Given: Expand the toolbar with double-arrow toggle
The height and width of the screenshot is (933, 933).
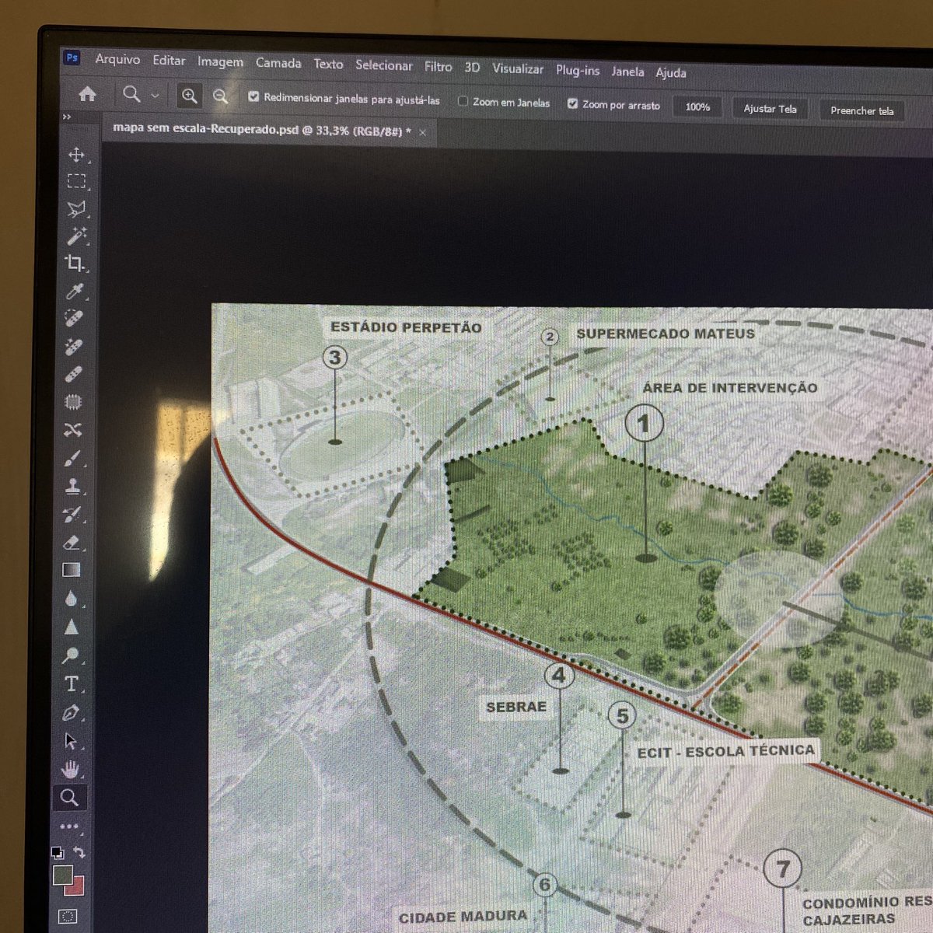Looking at the screenshot, I should pos(67,117).
